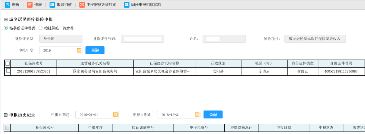The height and width of the screenshot is (134, 365).
Task: Open calendar icon for 申报年度 field
Action: 79,50
